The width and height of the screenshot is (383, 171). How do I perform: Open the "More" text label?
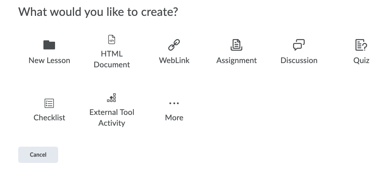click(x=174, y=118)
